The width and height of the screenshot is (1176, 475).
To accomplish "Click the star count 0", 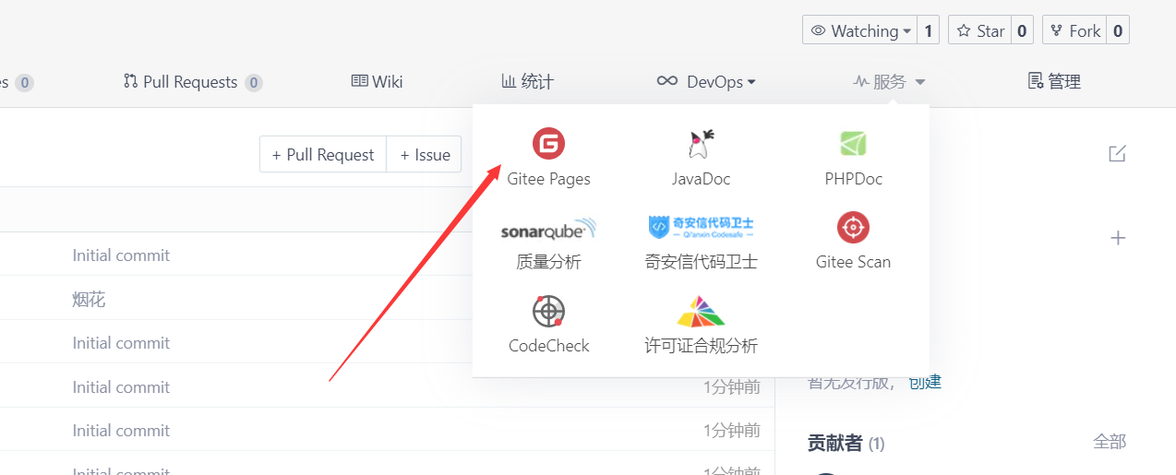I will click(x=1022, y=30).
